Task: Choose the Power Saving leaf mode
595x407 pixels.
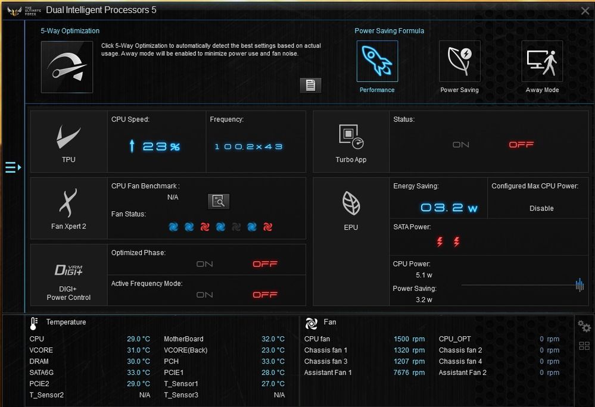Action: point(460,61)
